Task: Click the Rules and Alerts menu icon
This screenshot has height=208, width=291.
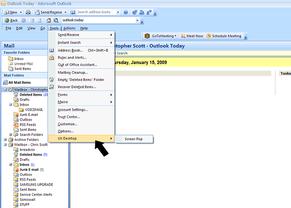Action: pyautogui.click(x=52, y=58)
